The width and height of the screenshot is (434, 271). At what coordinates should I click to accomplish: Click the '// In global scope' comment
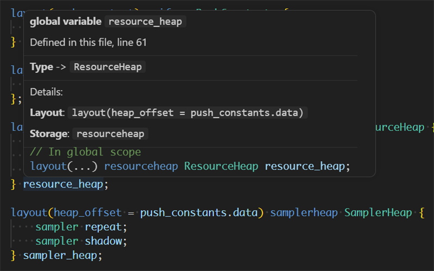[86, 152]
